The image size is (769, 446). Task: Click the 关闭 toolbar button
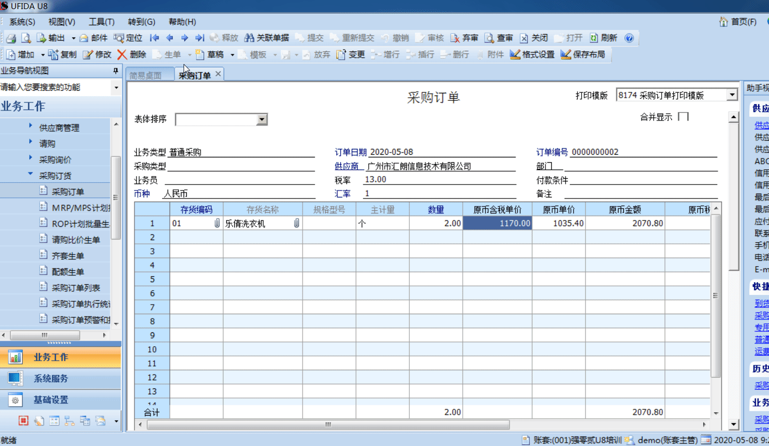[534, 38]
